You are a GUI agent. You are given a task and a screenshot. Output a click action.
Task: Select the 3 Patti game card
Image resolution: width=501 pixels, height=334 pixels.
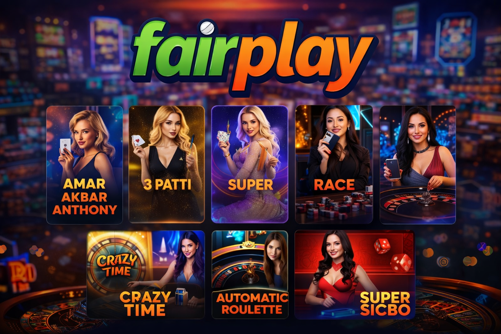pyautogui.click(x=167, y=164)
